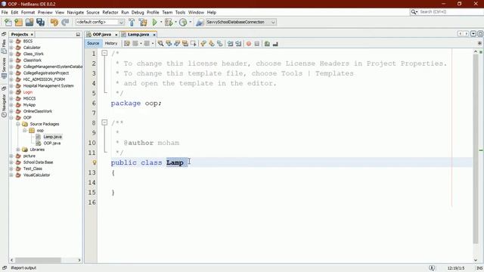
Task: Switch to the OOP.java tab
Action: [101, 35]
